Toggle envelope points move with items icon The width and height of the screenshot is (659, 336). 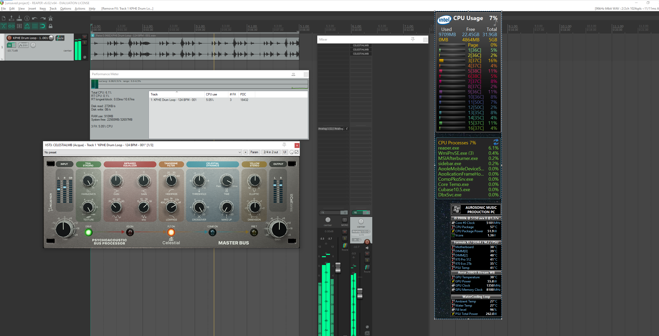pos(27,26)
